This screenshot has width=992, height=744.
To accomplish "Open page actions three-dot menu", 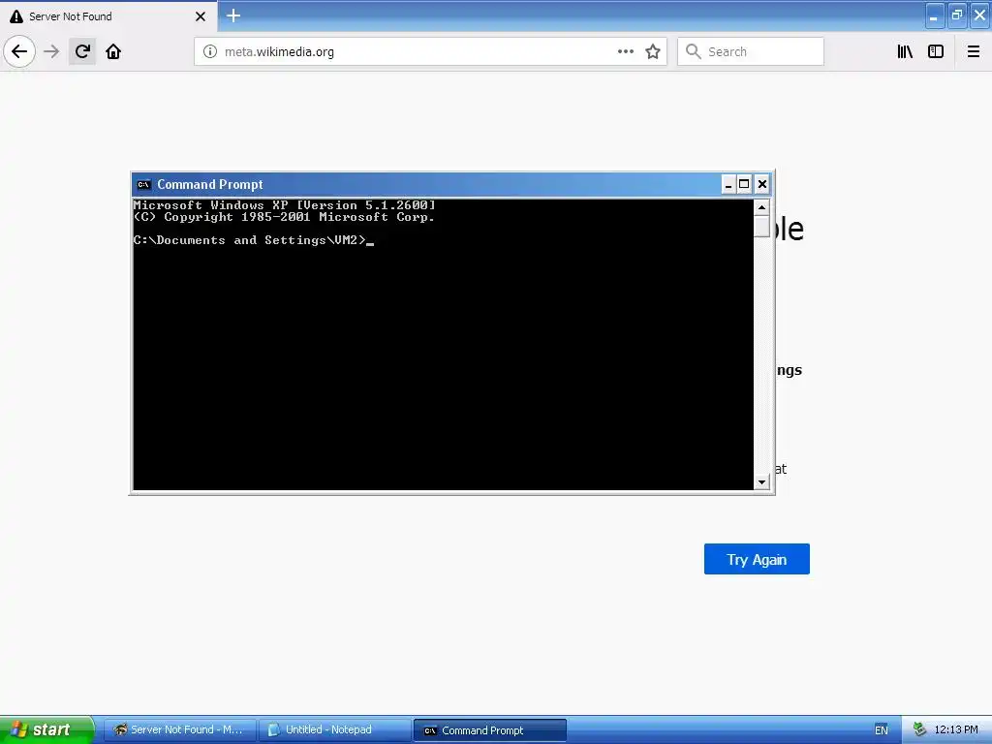I will [625, 52].
